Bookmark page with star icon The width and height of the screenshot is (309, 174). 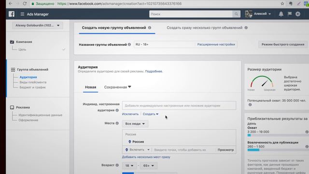282,3
